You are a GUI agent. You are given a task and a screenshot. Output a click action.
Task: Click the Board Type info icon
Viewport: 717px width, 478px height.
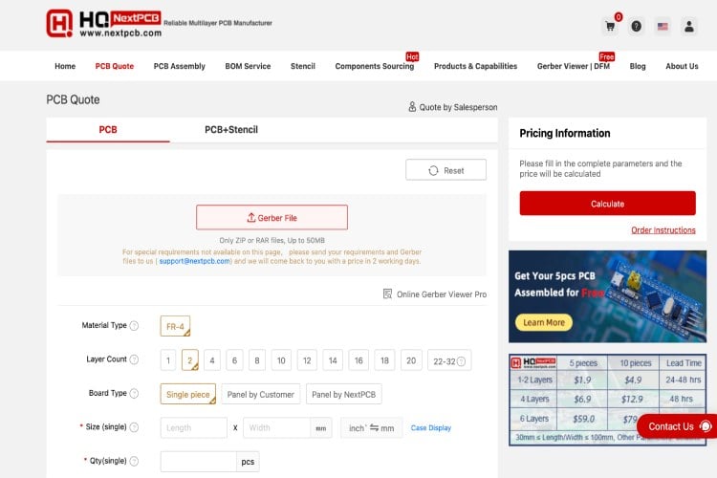134,394
